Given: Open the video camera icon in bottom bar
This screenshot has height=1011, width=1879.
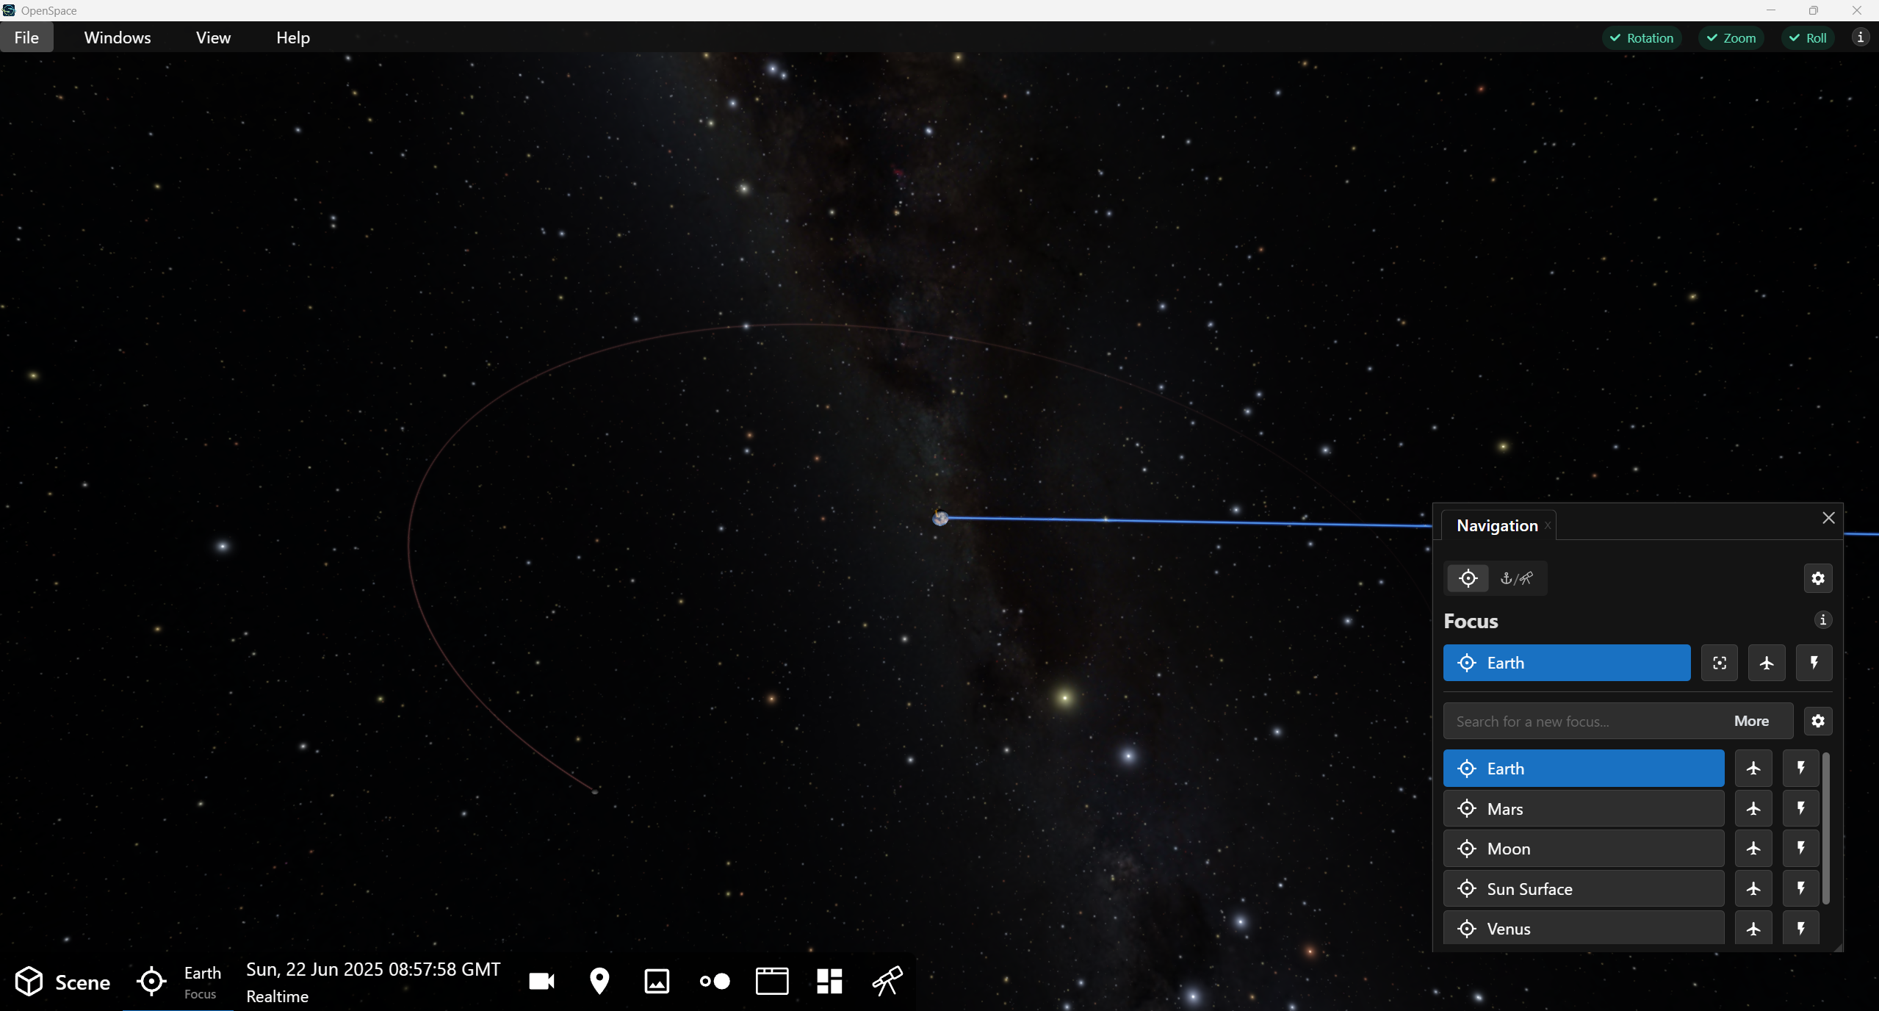Looking at the screenshot, I should (x=542, y=982).
